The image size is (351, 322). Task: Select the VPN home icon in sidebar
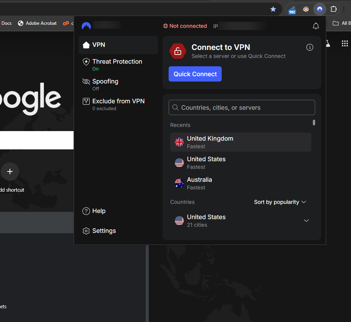(x=86, y=44)
